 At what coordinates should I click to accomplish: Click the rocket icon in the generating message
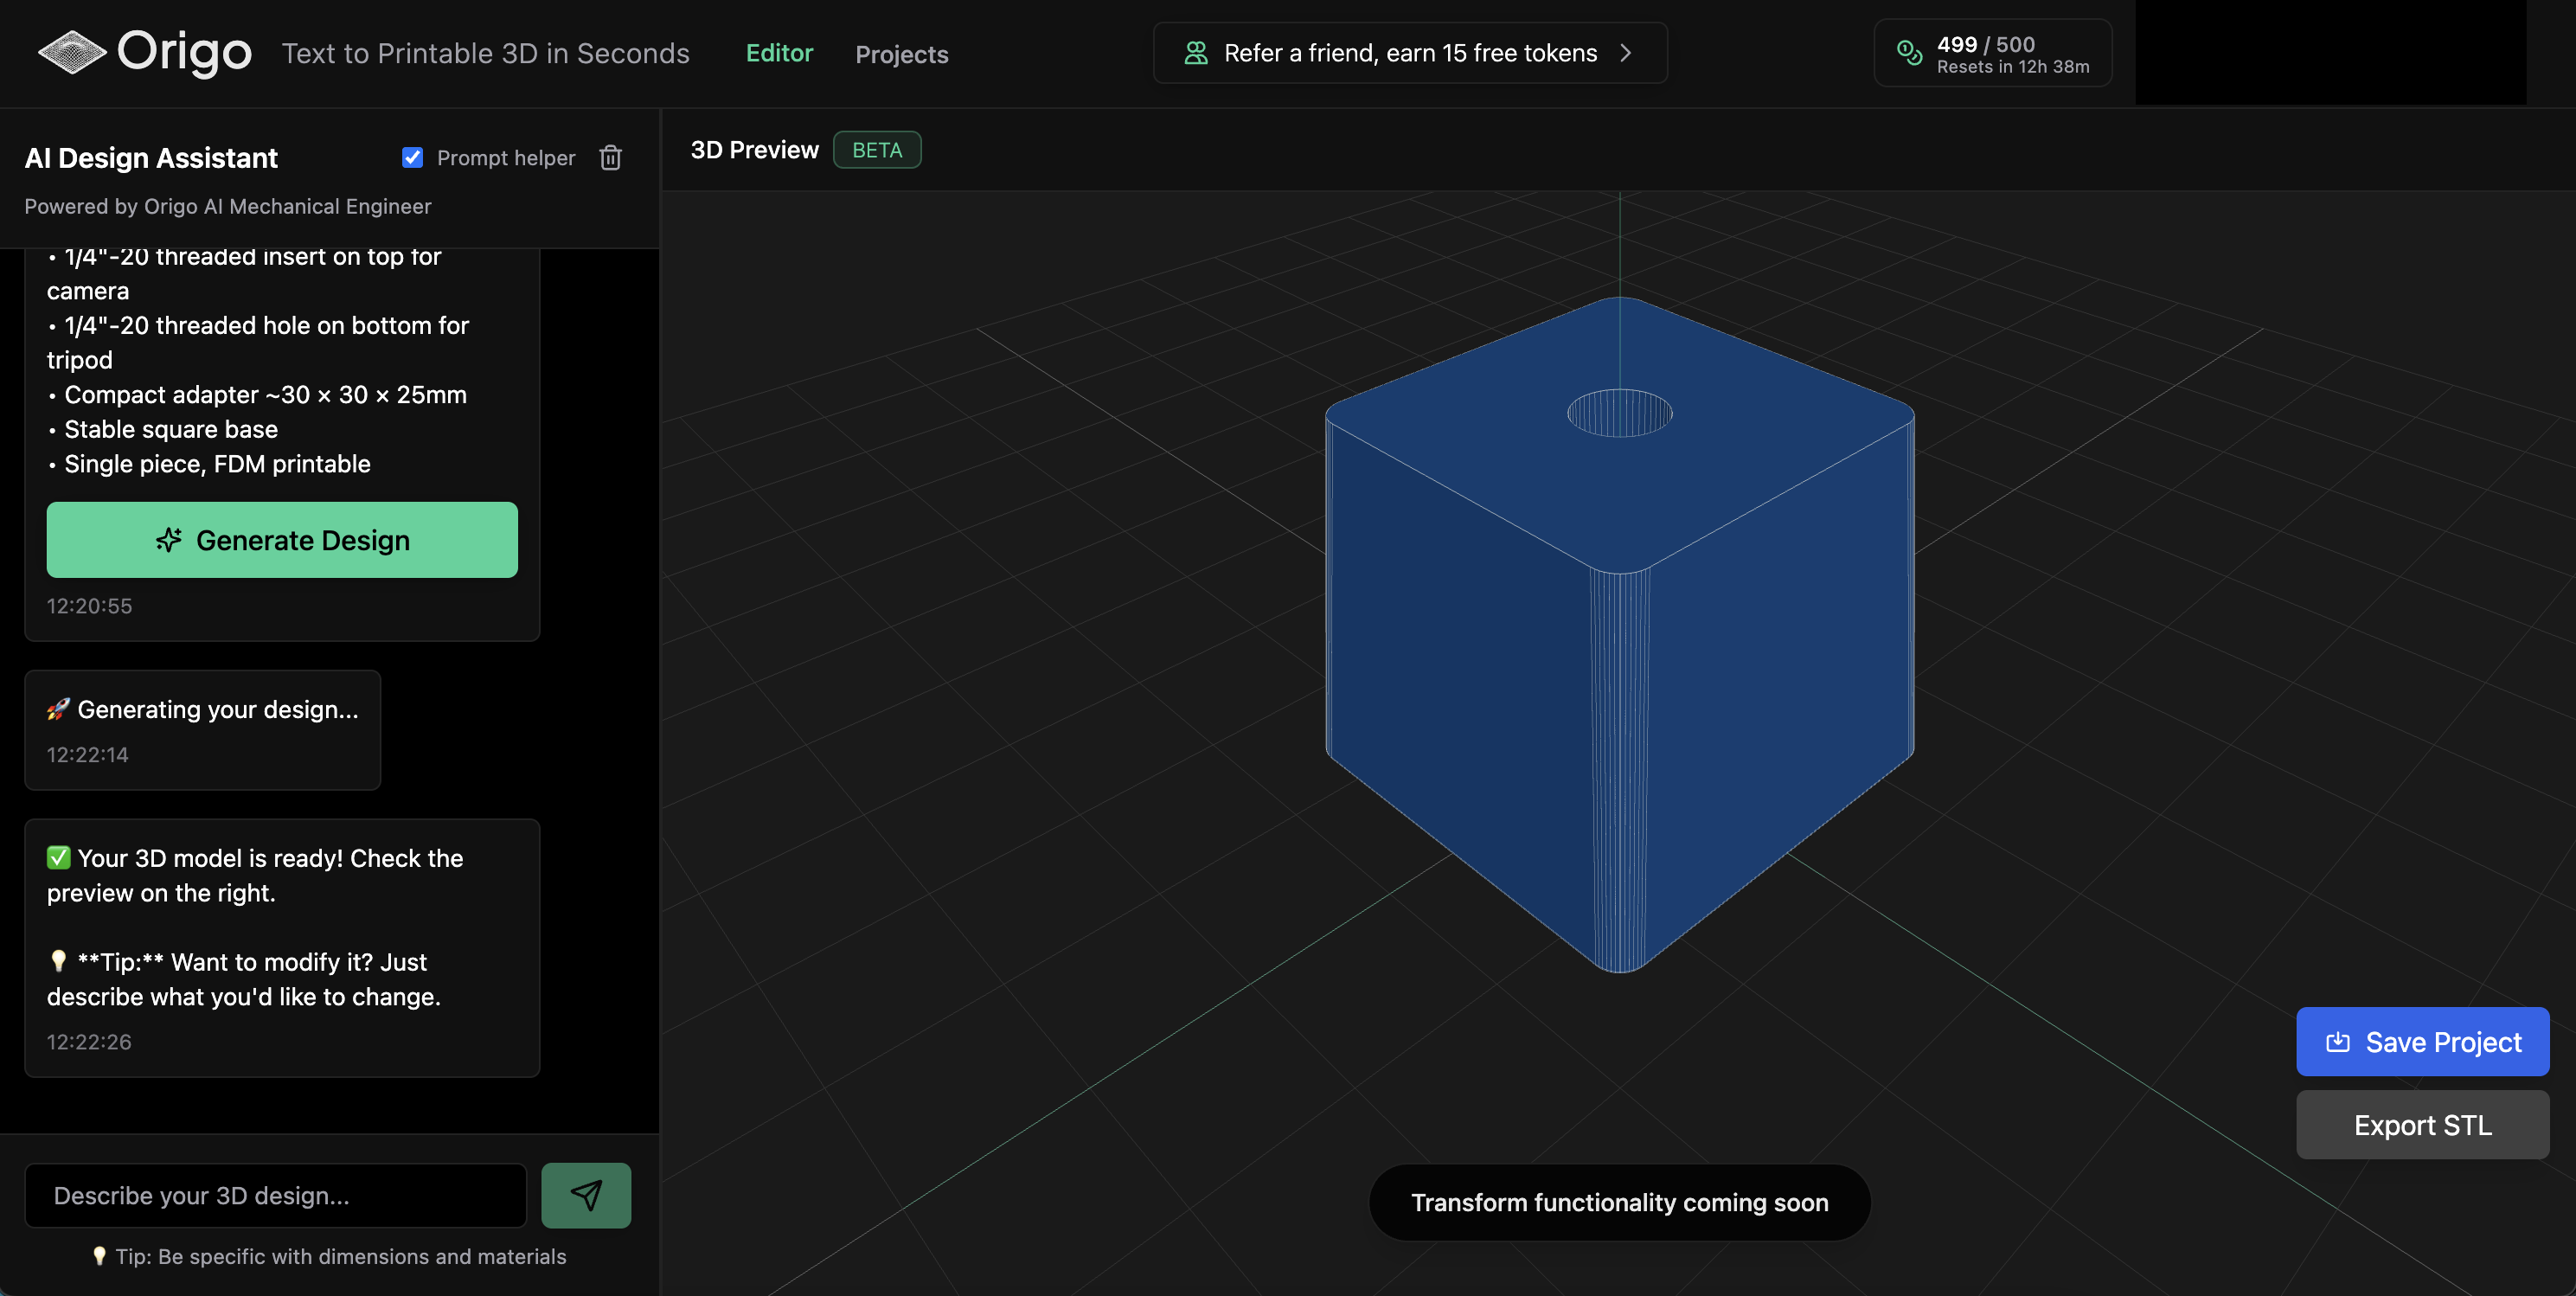58,710
